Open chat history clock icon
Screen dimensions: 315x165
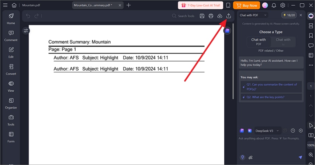pyautogui.click(x=293, y=131)
